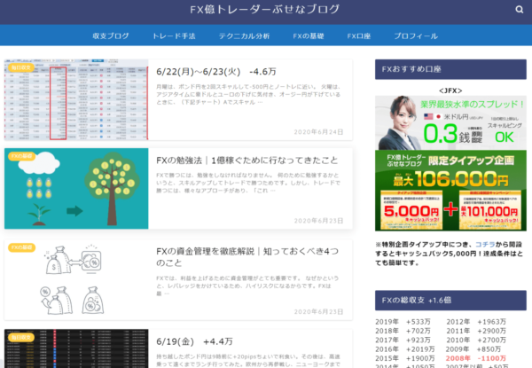The image size is (532, 368).
Task: Visit the プロフィール page
Action: 416,36
